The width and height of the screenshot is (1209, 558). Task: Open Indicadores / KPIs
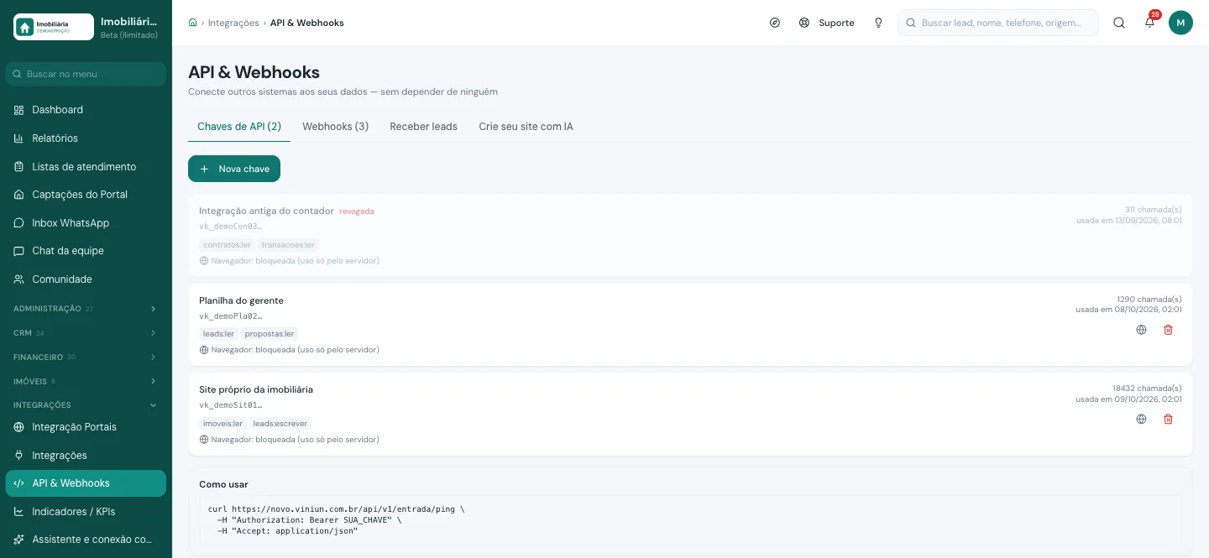86,512
